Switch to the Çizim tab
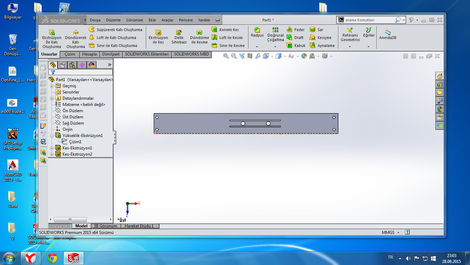The width and height of the screenshot is (470, 265). tap(69, 54)
